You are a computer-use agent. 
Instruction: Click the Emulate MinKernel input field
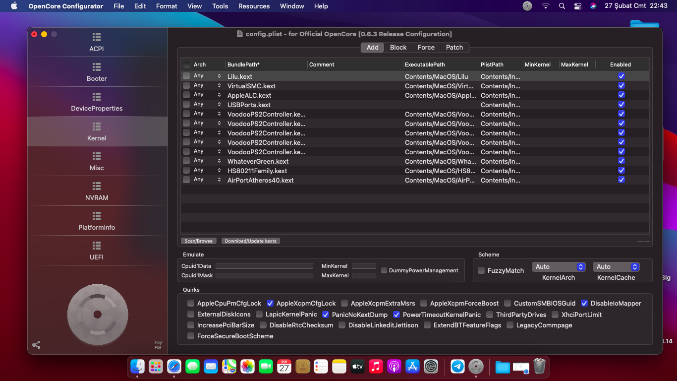[364, 266]
